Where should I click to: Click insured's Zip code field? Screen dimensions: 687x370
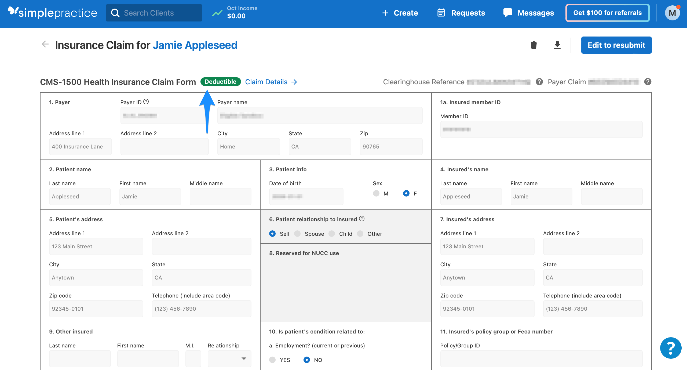click(487, 309)
